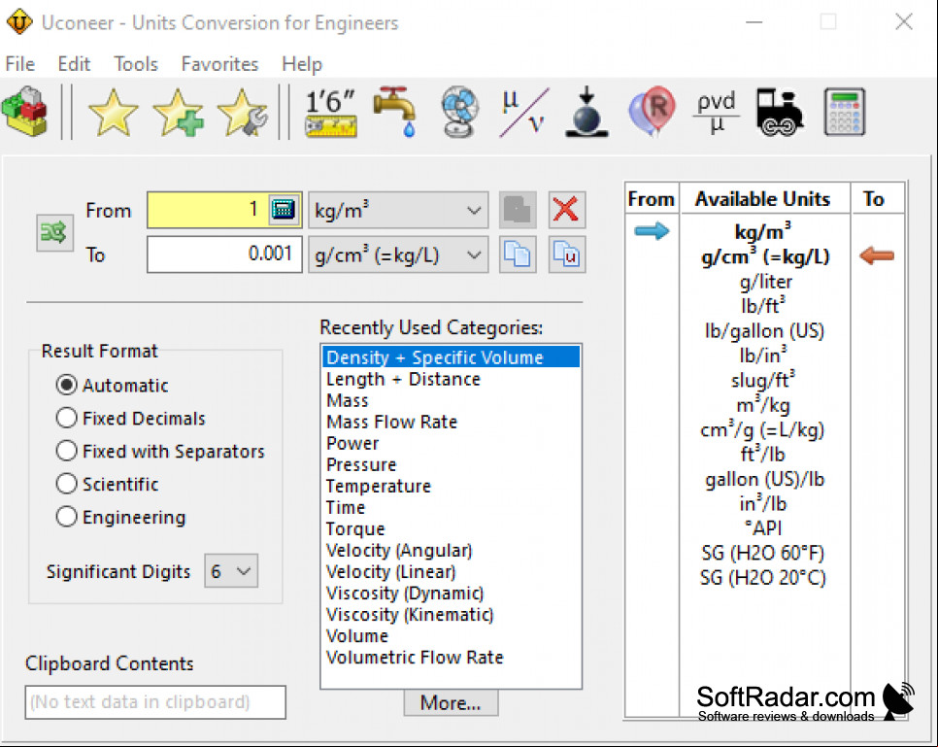Open manage favorites star with wrench
Screen dimensions: 938x747
[243, 113]
